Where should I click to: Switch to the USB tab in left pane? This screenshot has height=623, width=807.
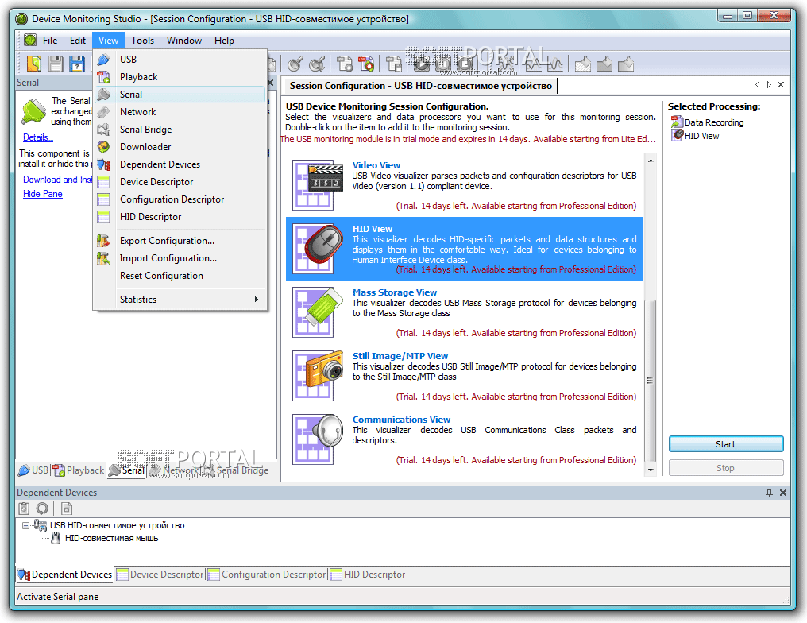pos(33,470)
